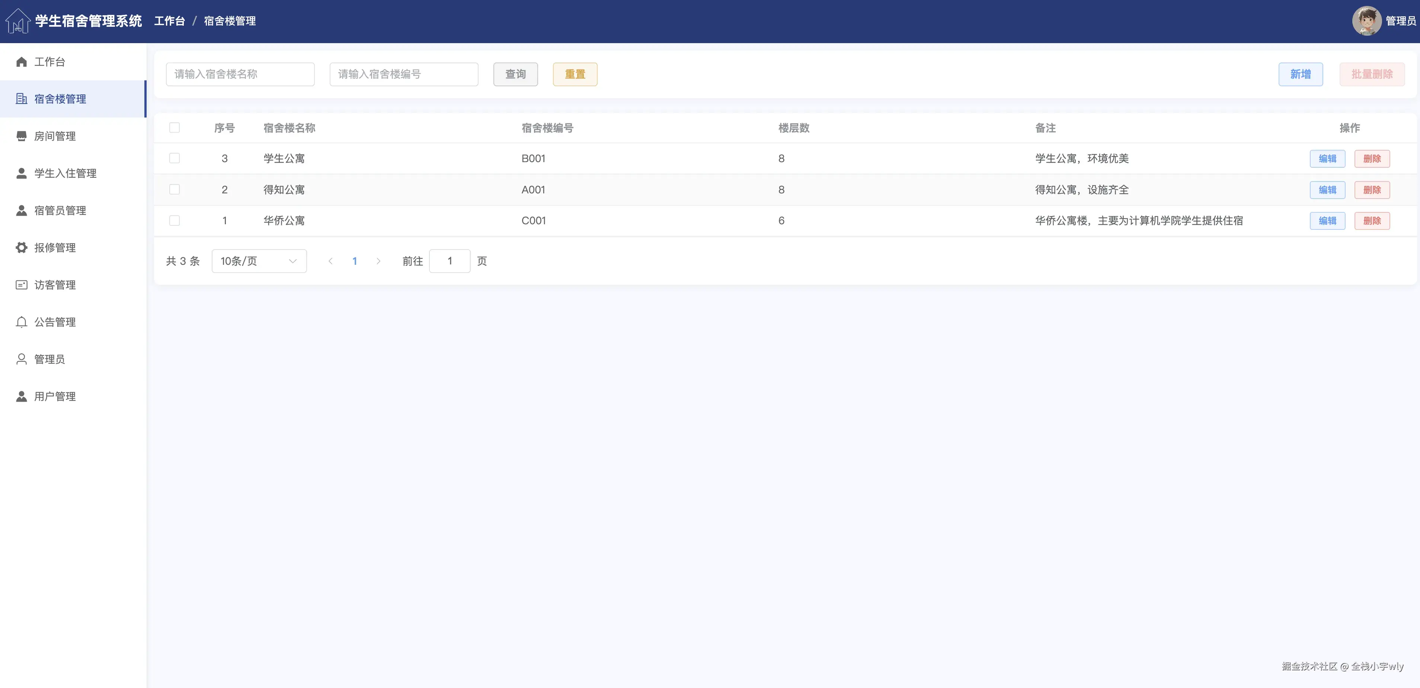This screenshot has width=1420, height=688.
Task: Click 删除 for the 得知公寓 row
Action: click(x=1372, y=190)
